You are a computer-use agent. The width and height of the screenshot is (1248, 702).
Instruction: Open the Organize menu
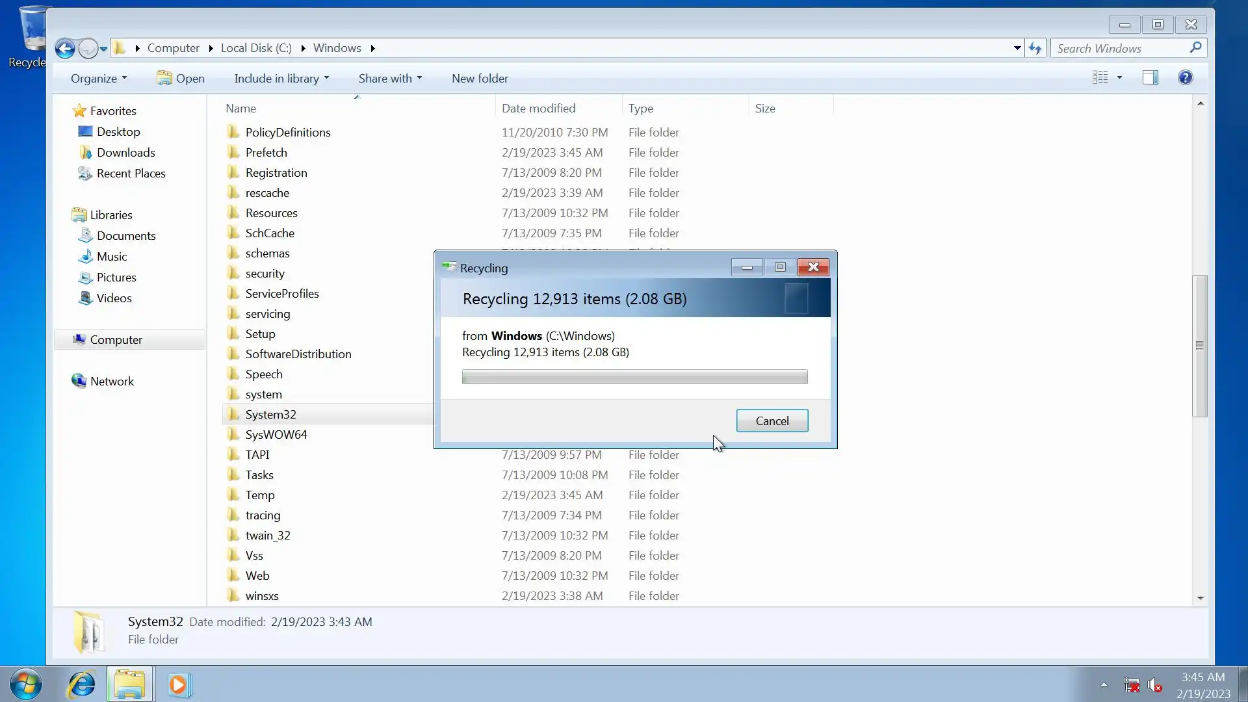99,79
